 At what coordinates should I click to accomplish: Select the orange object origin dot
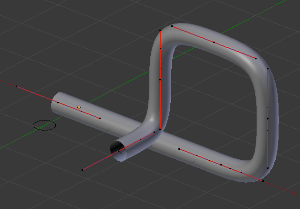point(79,108)
